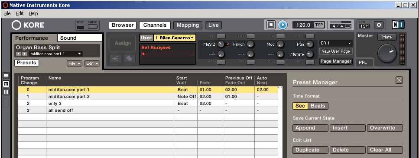Click the Not Assigned value bar
The height and width of the screenshot is (158, 419).
[x=168, y=54]
